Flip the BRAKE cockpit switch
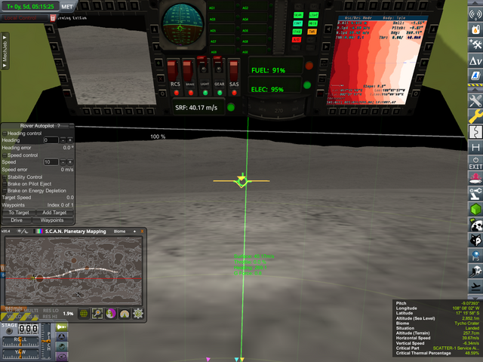This screenshot has width=483, height=362. (188, 71)
